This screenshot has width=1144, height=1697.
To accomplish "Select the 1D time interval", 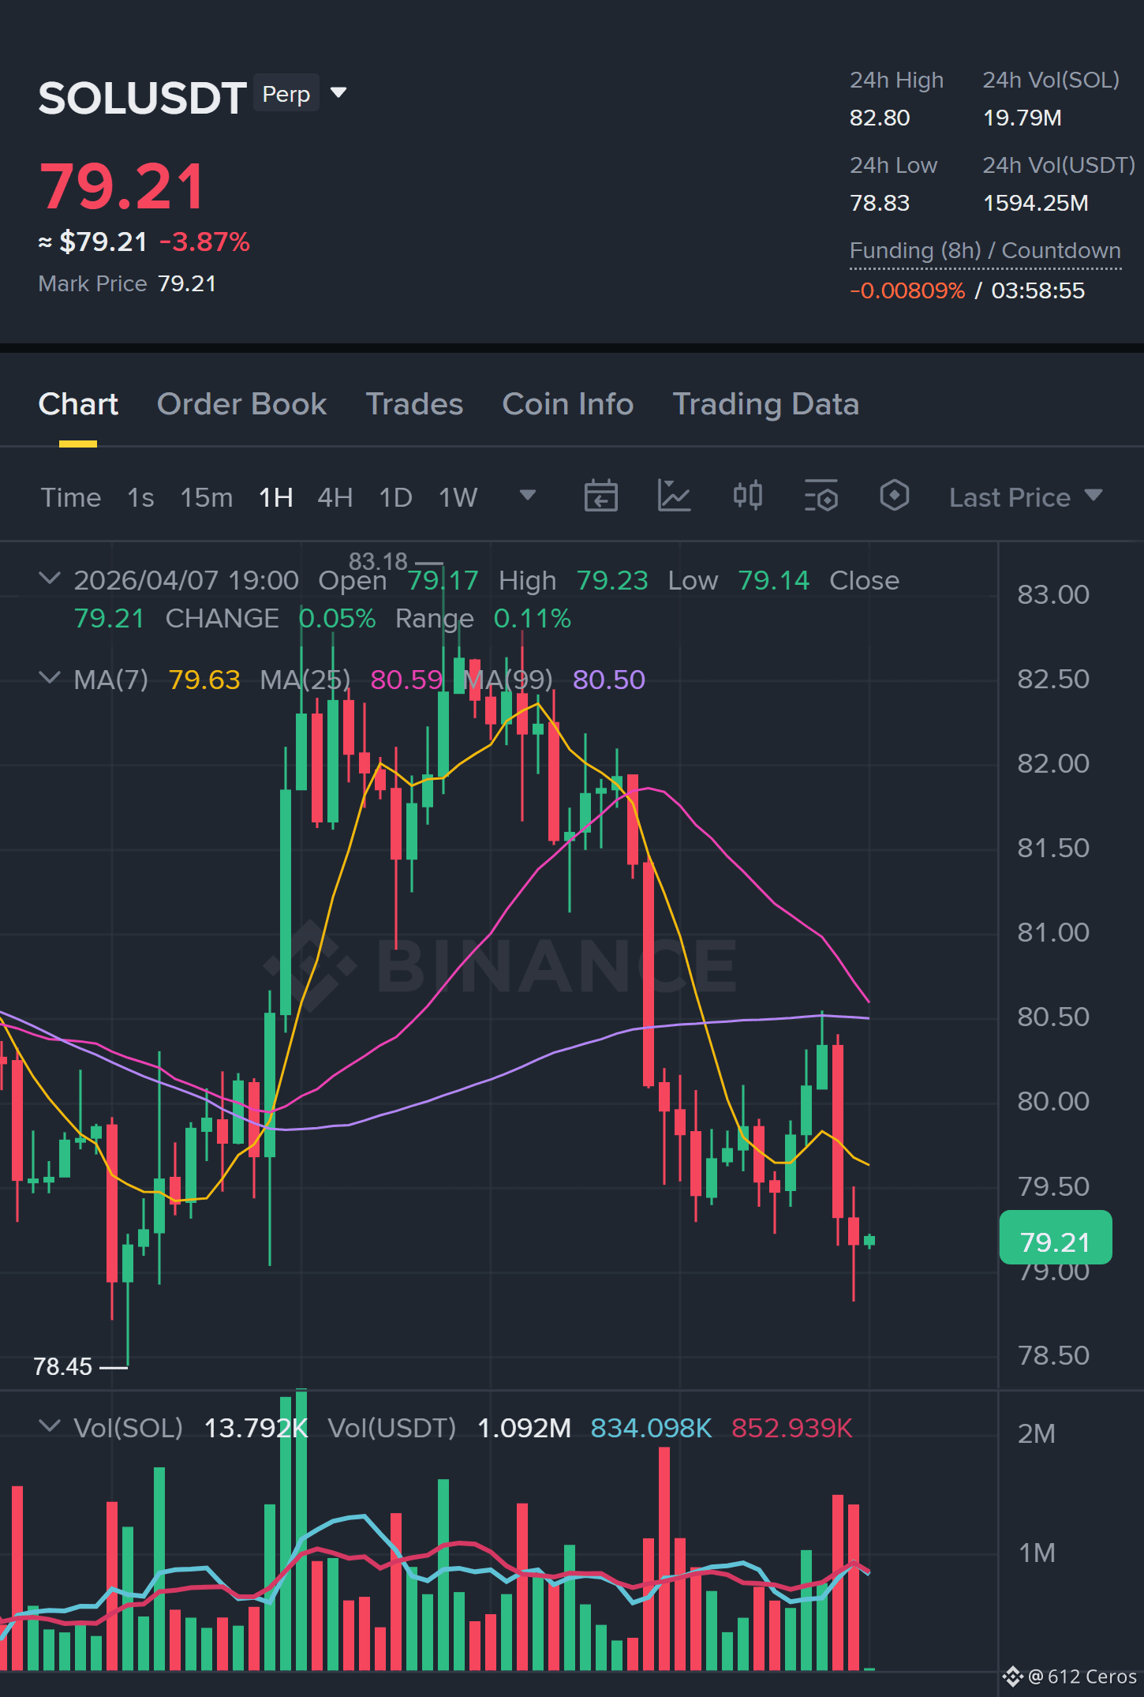I will pos(395,497).
